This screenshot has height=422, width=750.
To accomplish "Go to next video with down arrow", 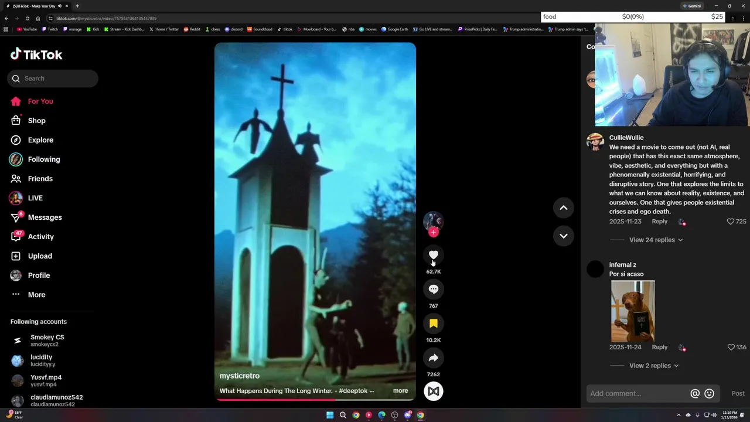I will [564, 236].
